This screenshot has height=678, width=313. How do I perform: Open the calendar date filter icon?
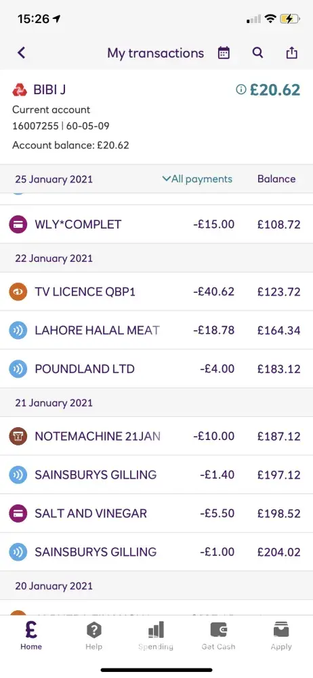coord(224,53)
